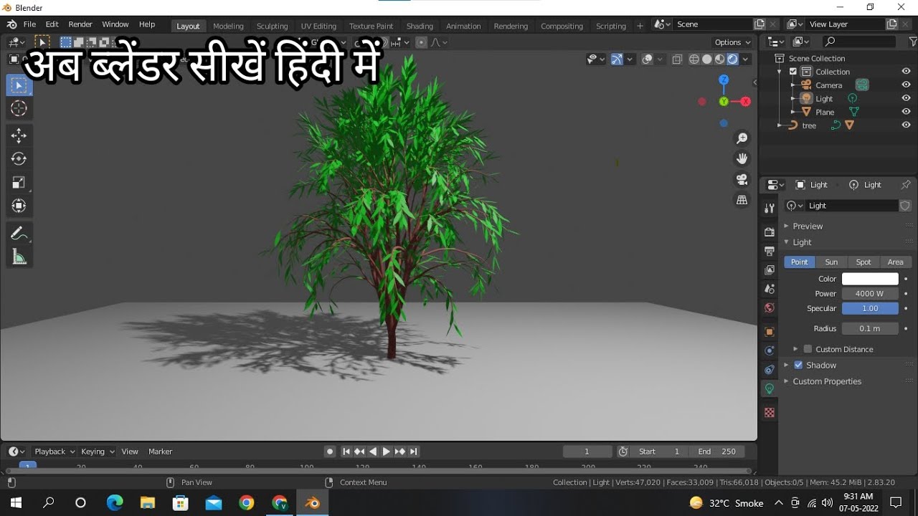Open Object properties orange square tab
Screen dimensions: 918x516
coord(770,332)
